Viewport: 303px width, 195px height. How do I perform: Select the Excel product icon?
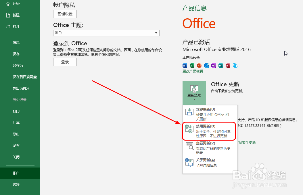pos(192,66)
